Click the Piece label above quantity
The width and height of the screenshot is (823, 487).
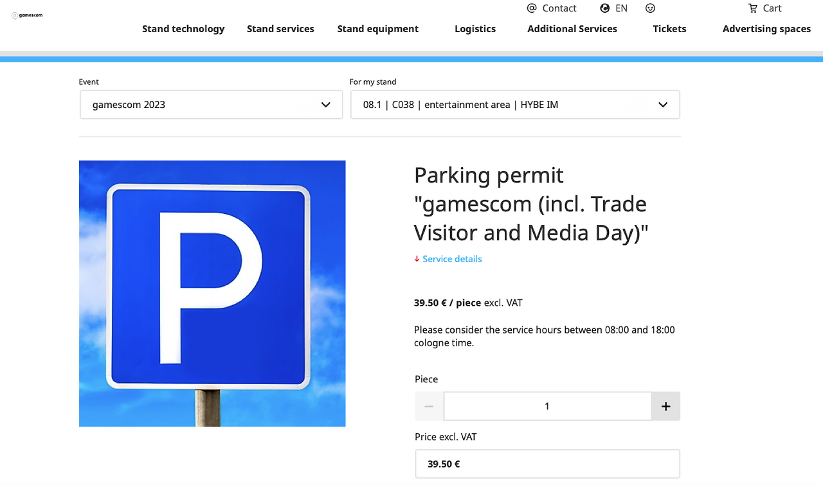tap(426, 379)
